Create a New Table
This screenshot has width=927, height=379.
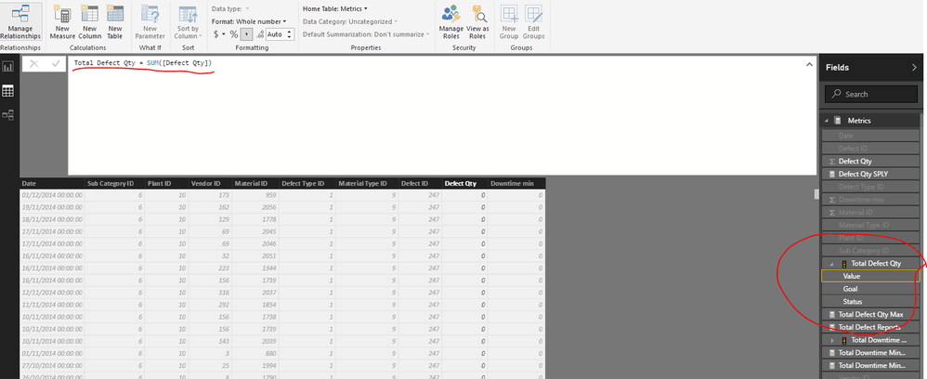click(x=114, y=20)
